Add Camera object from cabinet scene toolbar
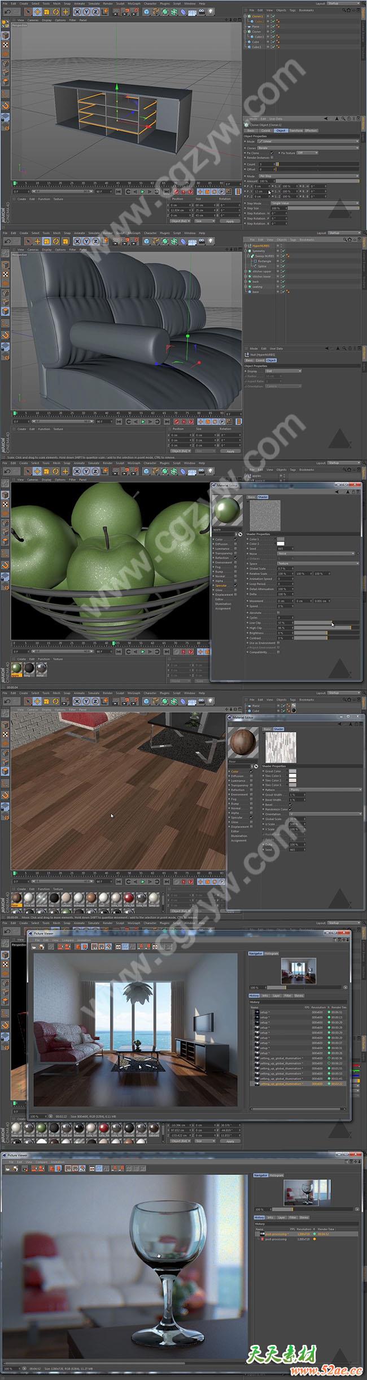 pyautogui.click(x=202, y=11)
